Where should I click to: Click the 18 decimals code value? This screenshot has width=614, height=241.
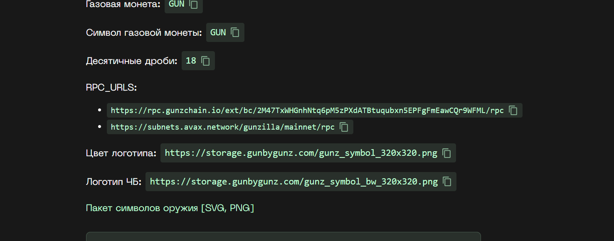pyautogui.click(x=191, y=61)
